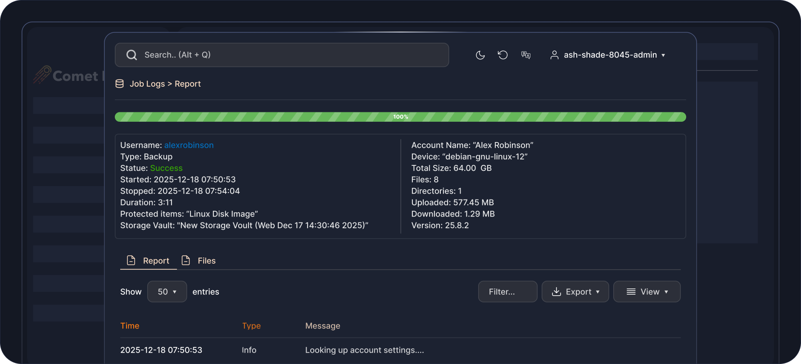Image resolution: width=801 pixels, height=364 pixels.
Task: Switch to the Files tab
Action: 199,261
